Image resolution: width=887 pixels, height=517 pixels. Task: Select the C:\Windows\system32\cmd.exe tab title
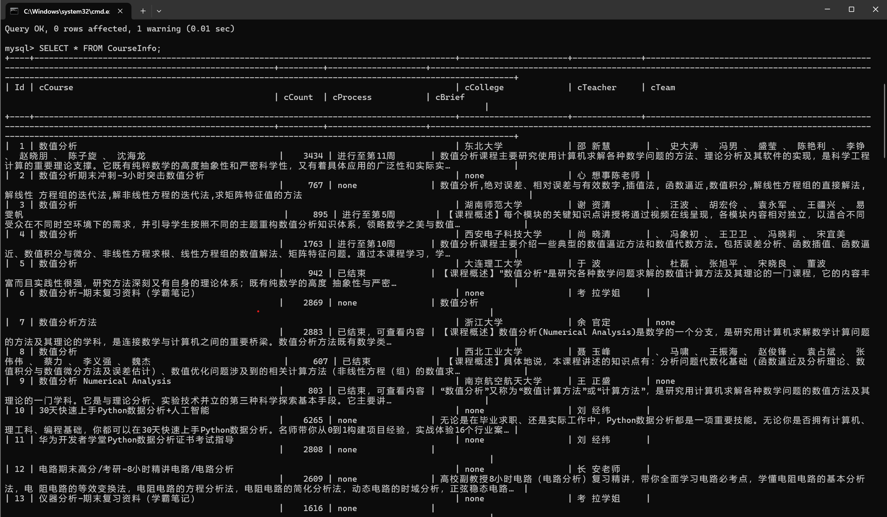point(67,11)
